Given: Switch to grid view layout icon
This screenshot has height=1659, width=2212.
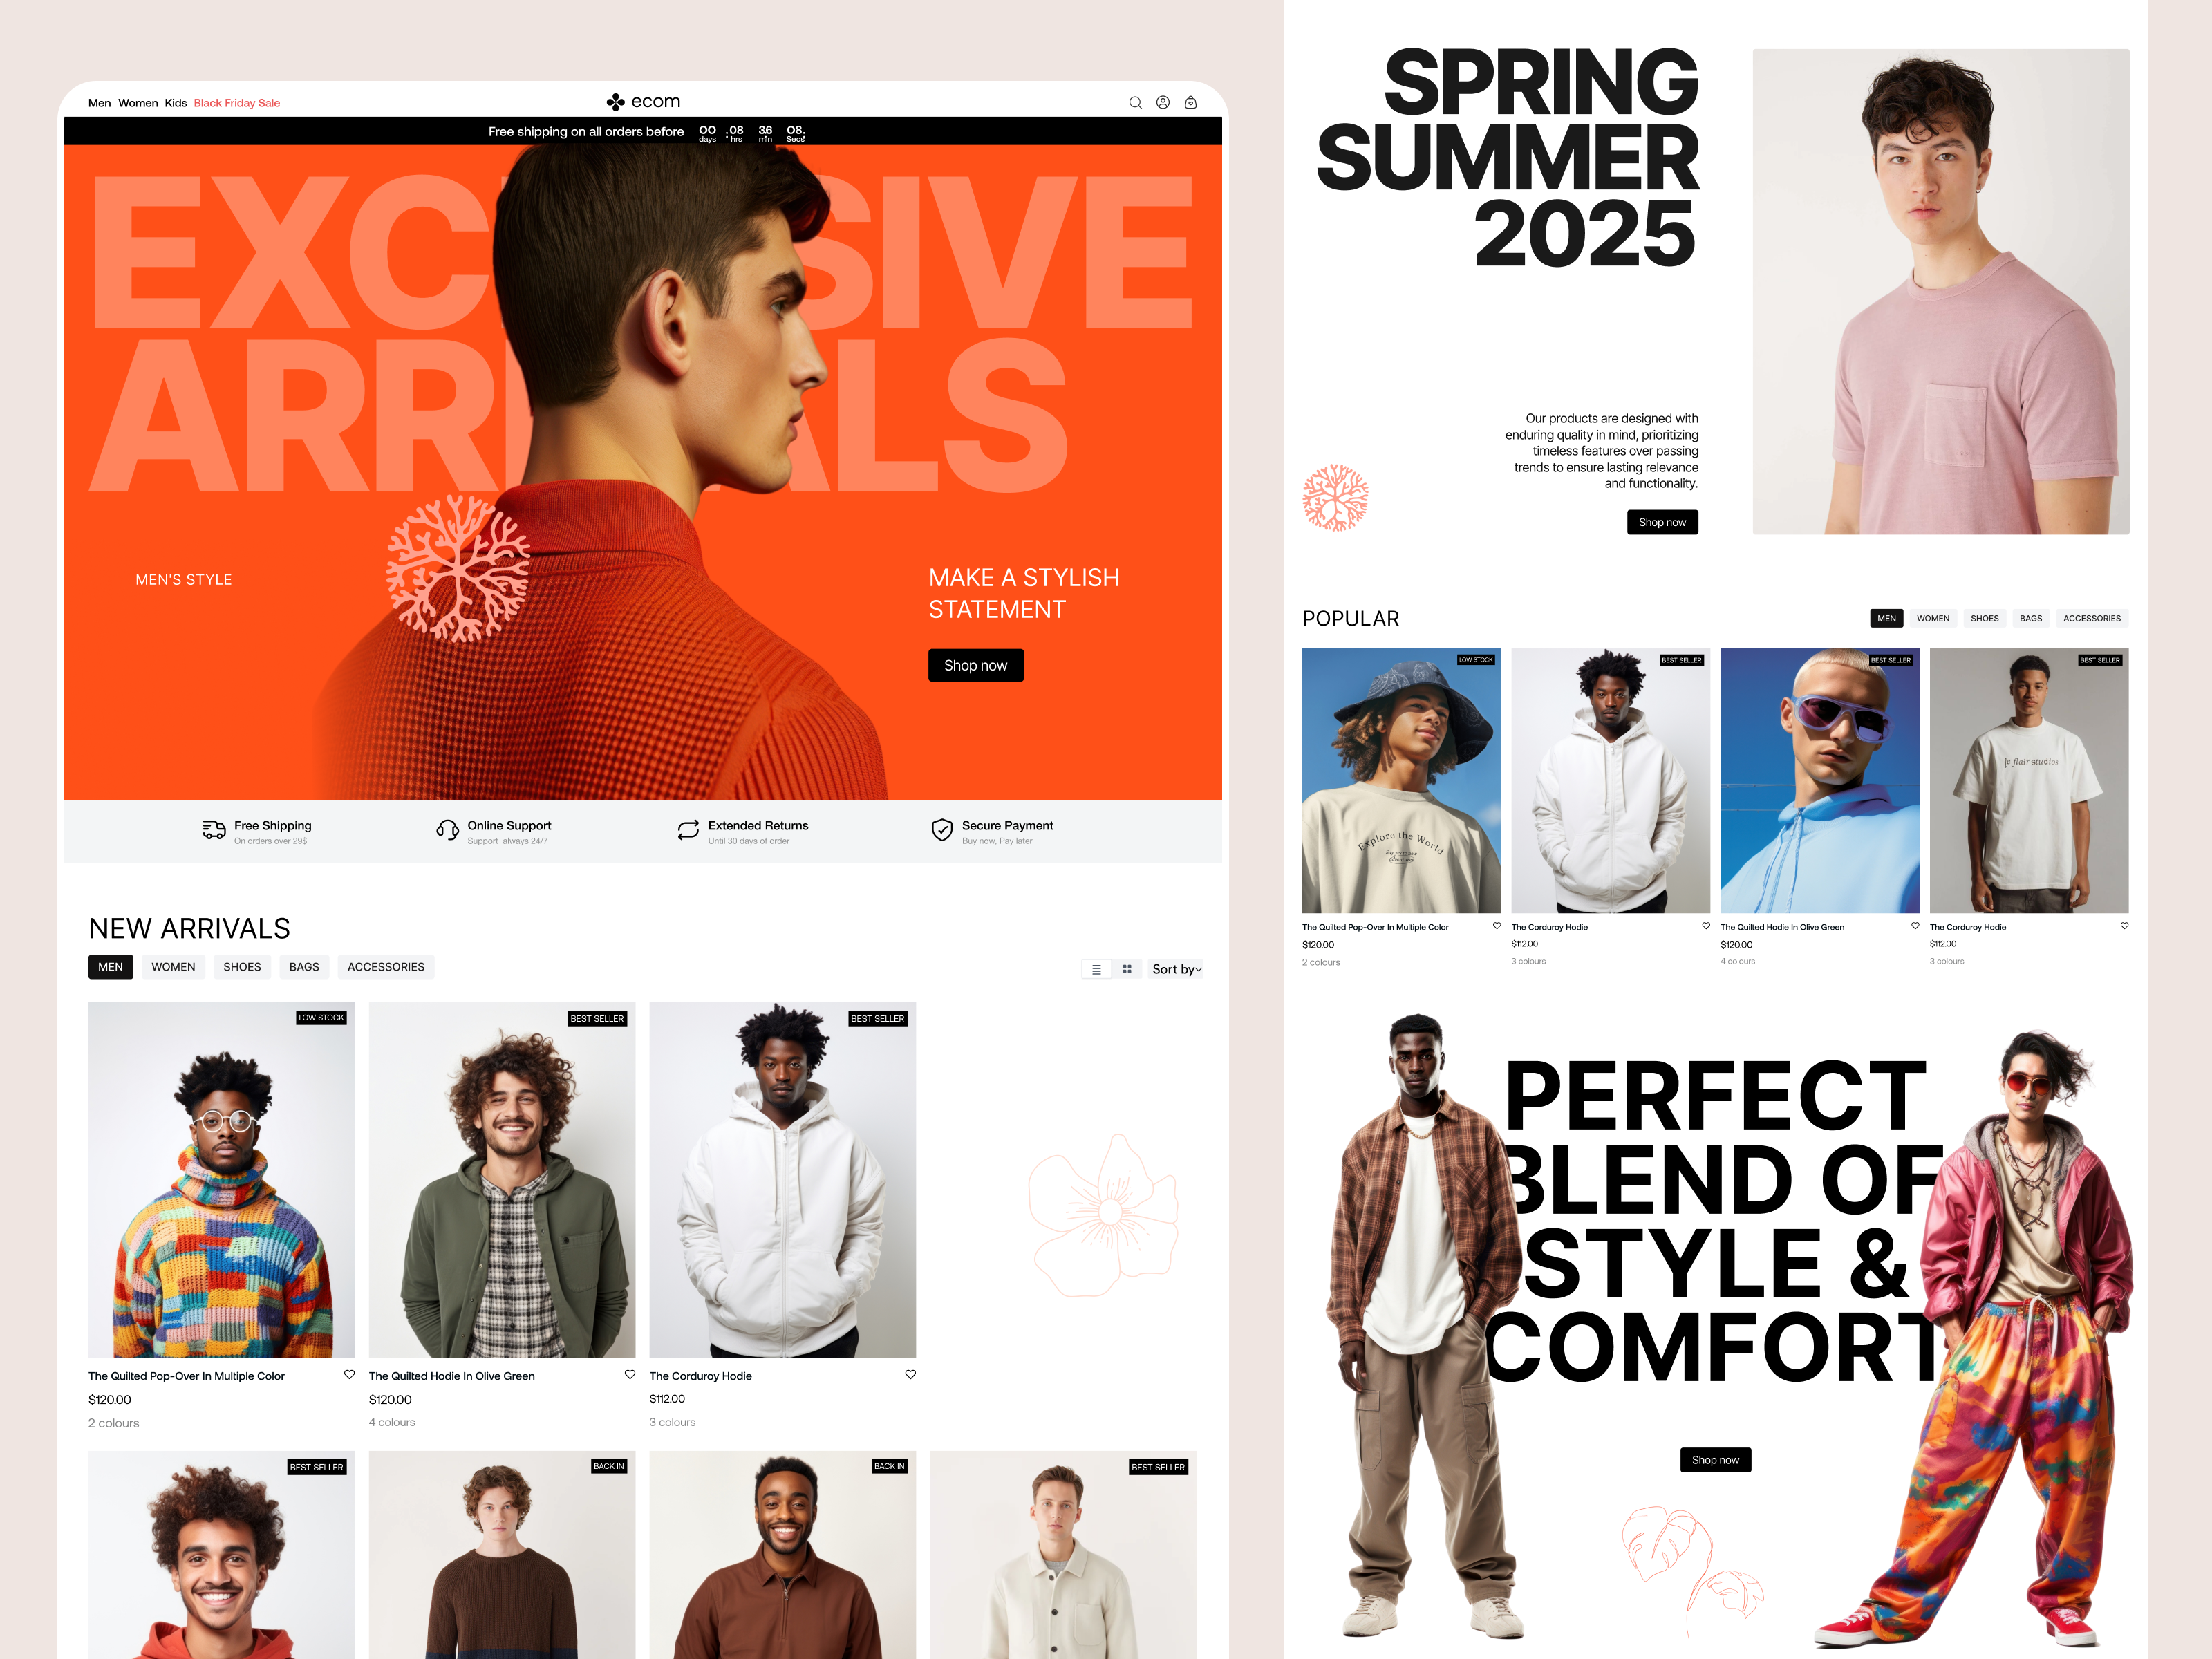Looking at the screenshot, I should 1127,969.
